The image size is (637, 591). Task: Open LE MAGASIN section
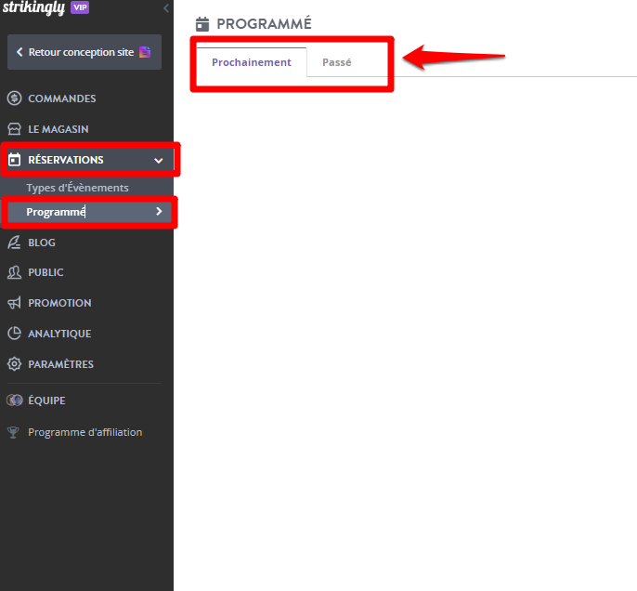pyautogui.click(x=58, y=129)
